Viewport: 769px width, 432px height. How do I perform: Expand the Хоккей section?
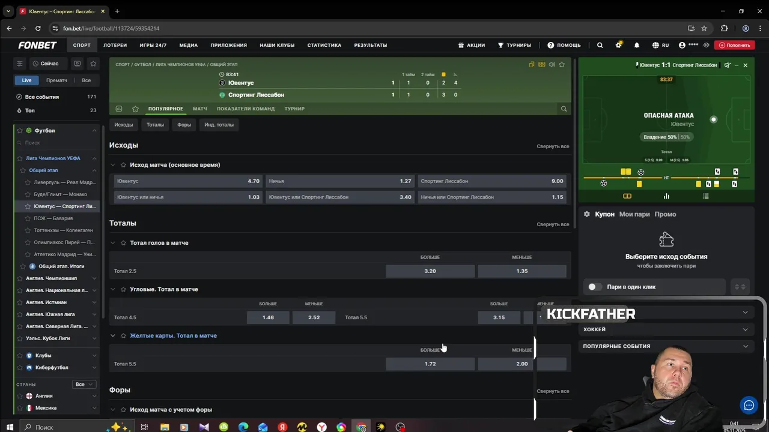tap(666, 329)
